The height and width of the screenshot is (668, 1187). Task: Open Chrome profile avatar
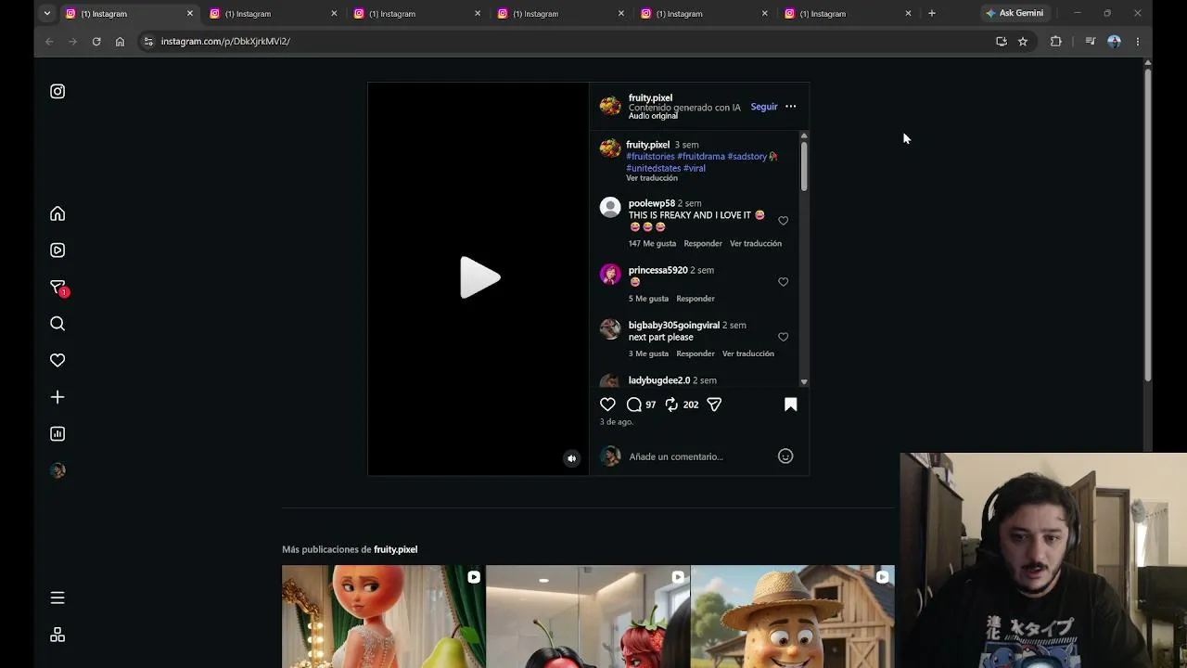[1115, 42]
